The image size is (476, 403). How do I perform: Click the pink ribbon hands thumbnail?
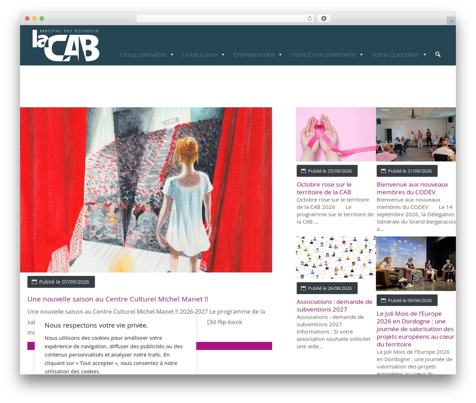click(336, 134)
